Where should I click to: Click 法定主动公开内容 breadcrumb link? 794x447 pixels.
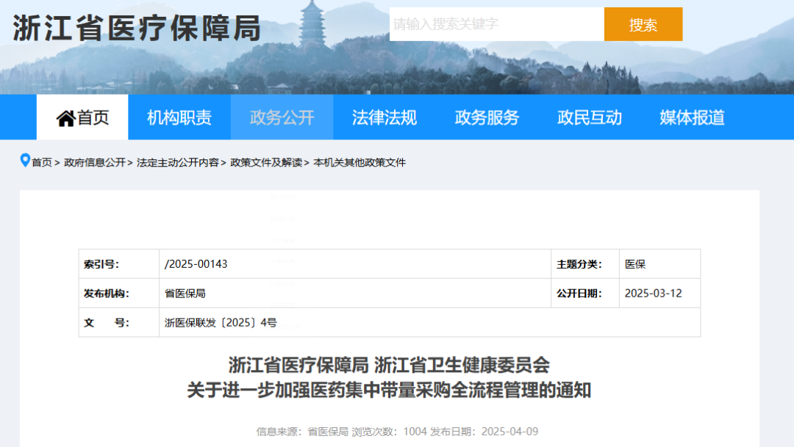(178, 162)
